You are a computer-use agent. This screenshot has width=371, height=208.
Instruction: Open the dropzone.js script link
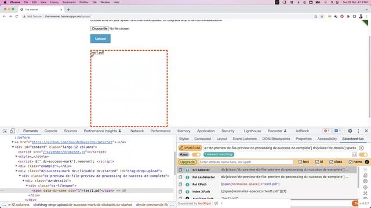64,152
